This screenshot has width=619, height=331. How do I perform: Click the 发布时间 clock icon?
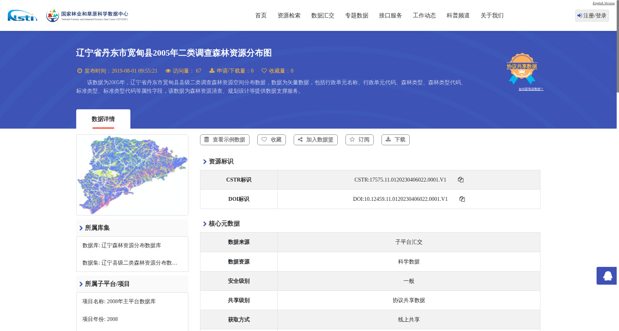(80, 71)
